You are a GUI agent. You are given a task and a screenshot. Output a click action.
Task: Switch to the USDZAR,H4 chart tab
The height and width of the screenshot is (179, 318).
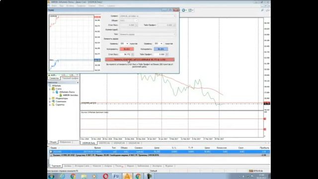point(134,143)
